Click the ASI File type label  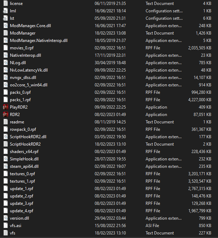coord(153,226)
